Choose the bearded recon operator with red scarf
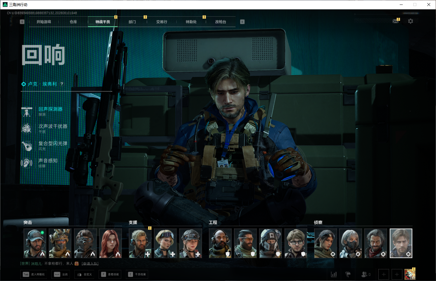Viewport: 436px width, 281px height. click(x=376, y=243)
